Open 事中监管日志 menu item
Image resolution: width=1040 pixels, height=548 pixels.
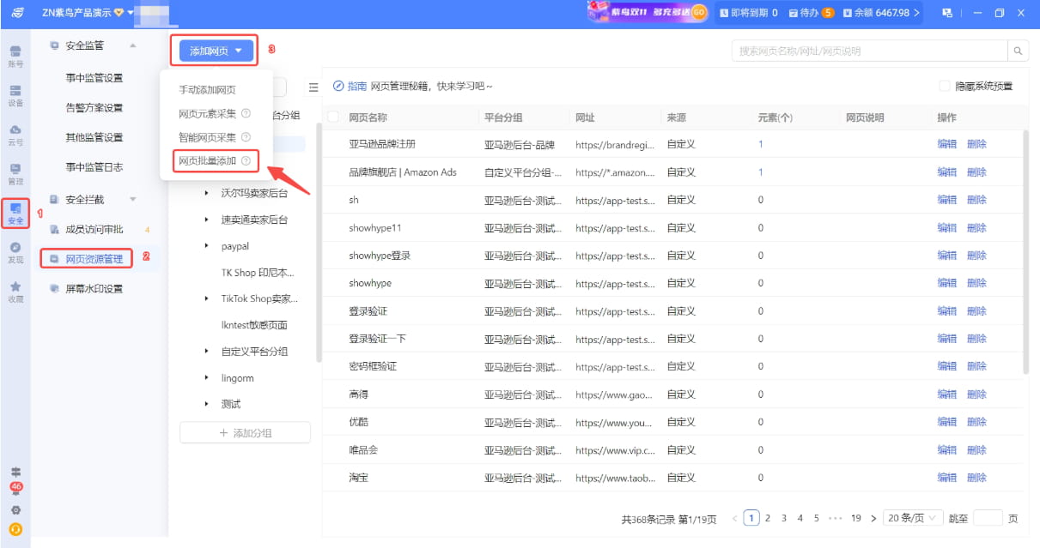[94, 167]
